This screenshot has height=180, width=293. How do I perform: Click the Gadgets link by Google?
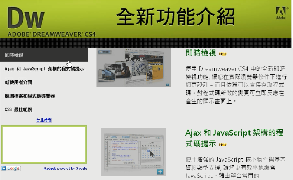(50, 169)
